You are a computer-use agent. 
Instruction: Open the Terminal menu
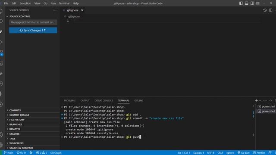[64, 3]
